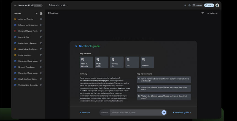Uncheck the Understanding Speed source
The height and width of the screenshot is (121, 237).
pyautogui.click(x=41, y=85)
